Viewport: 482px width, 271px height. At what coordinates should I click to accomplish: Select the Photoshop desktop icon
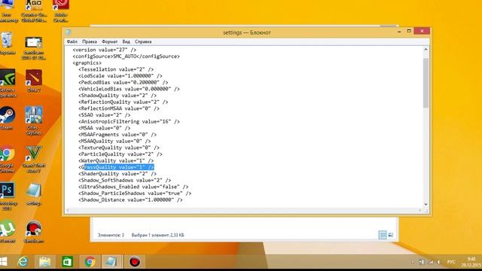[x=8, y=196]
